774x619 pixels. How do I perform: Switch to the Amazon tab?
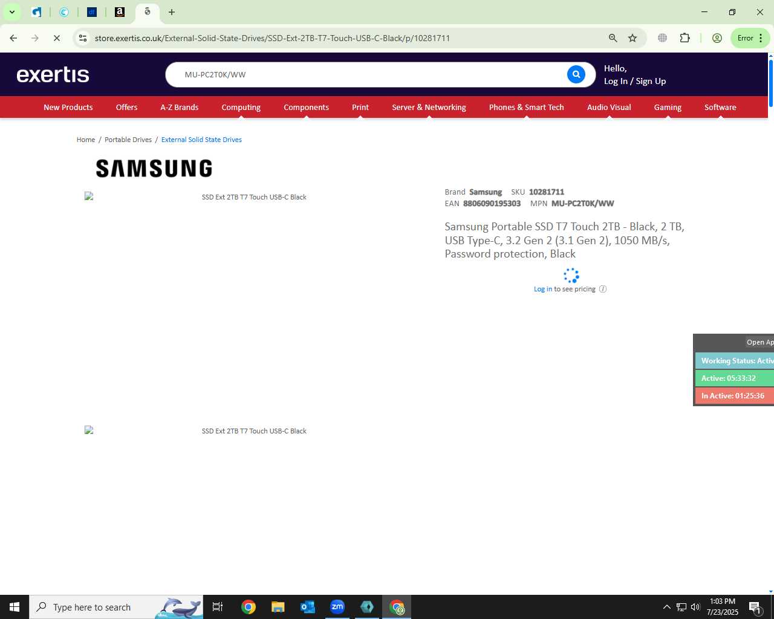120,12
